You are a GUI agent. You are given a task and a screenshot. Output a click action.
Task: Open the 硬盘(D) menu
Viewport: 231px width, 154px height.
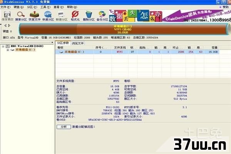(18, 7)
